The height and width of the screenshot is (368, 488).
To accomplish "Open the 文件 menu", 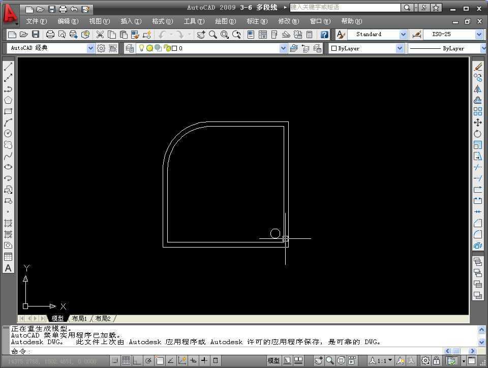I will point(37,21).
